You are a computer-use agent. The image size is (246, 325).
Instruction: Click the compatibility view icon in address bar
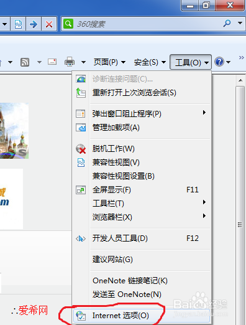18,24
